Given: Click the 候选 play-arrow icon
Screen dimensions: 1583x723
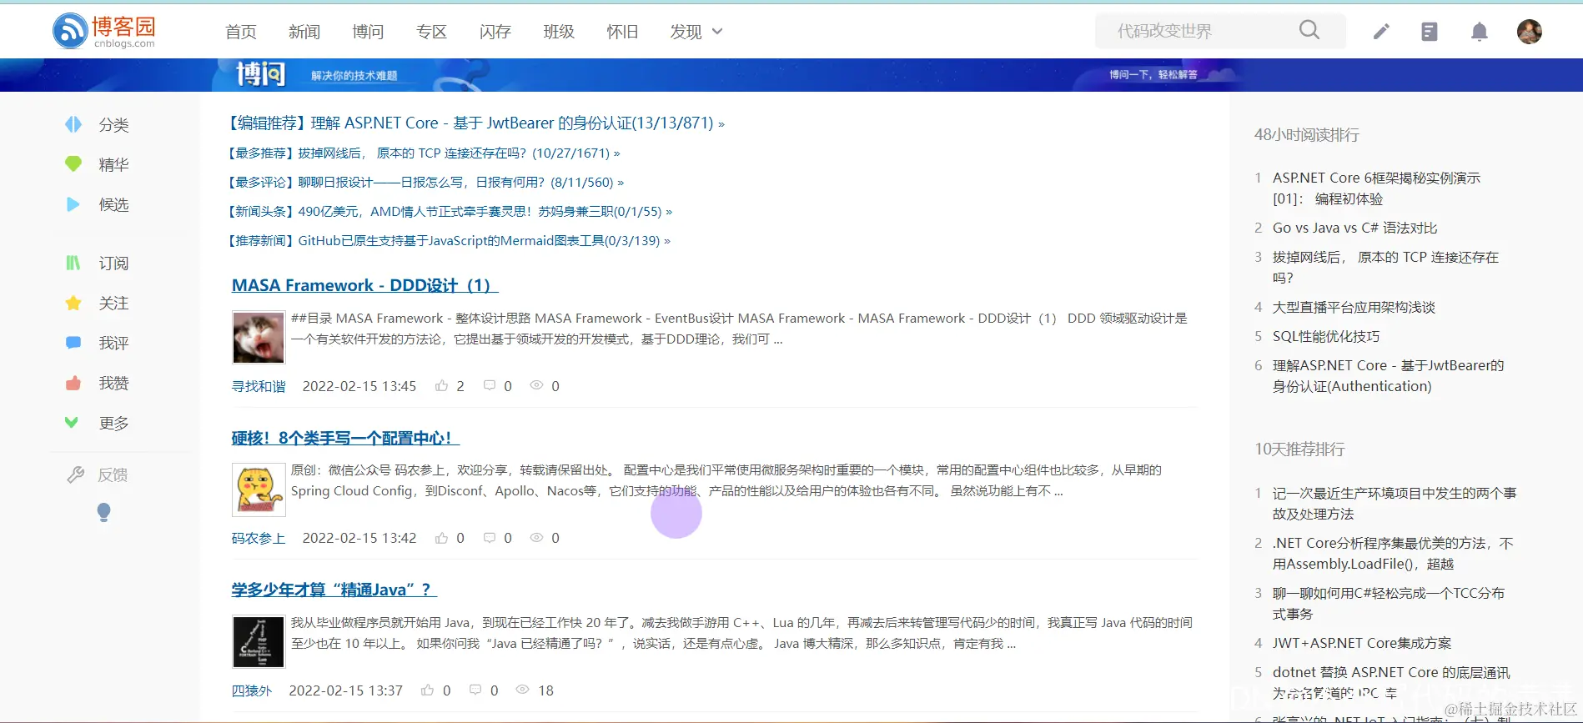Looking at the screenshot, I should [x=73, y=204].
